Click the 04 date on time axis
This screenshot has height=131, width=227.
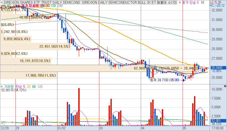(143, 128)
